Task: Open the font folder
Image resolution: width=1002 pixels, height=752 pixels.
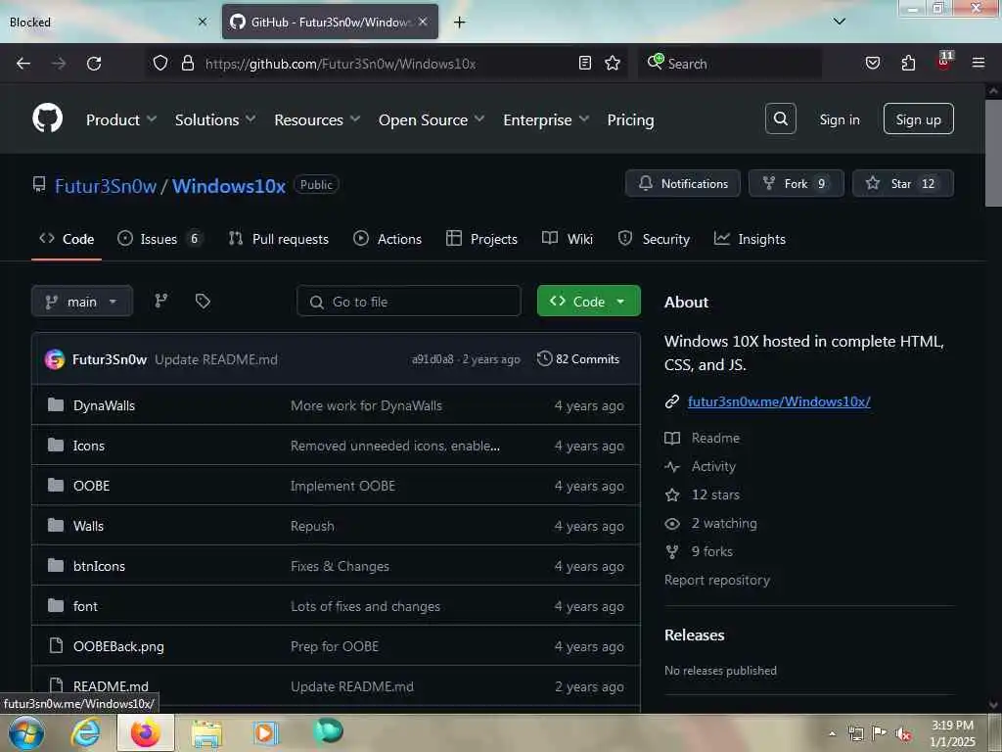Action: pyautogui.click(x=85, y=606)
